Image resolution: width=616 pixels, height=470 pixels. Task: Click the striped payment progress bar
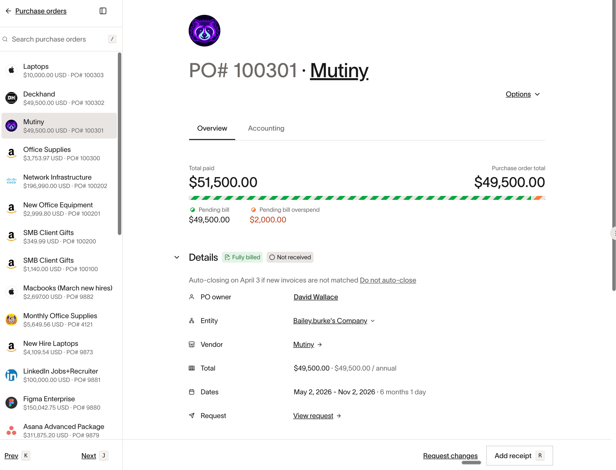point(367,198)
